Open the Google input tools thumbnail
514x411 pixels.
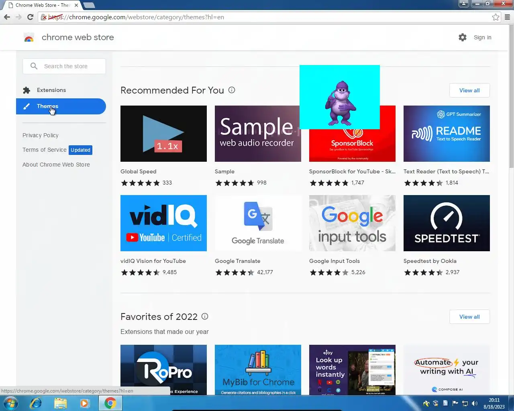[352, 223]
